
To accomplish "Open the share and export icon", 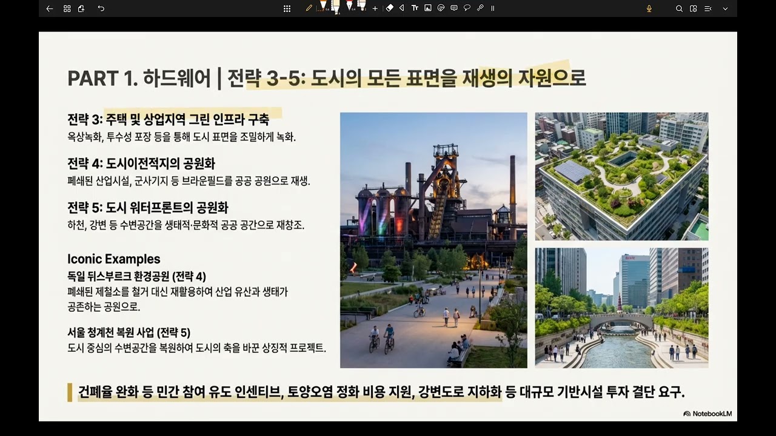I will pyautogui.click(x=81, y=8).
